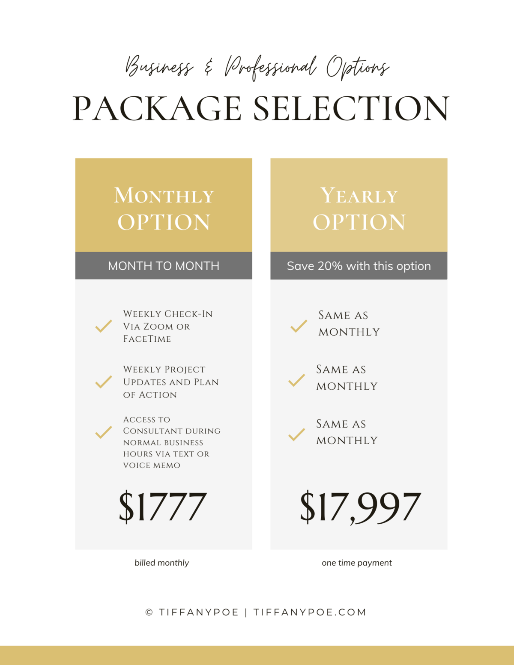Click the $1777 monthly price
Screen dimensions: 514x665
click(163, 507)
